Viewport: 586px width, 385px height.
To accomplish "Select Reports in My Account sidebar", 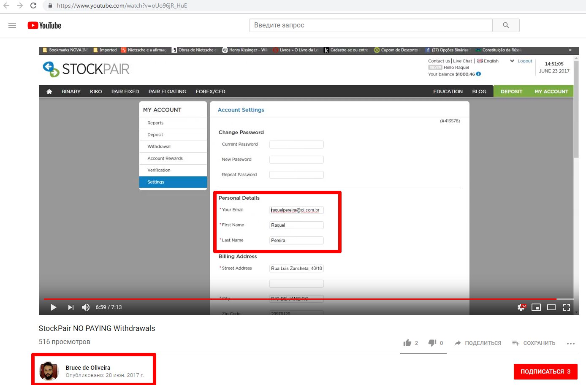I will tap(173, 123).
